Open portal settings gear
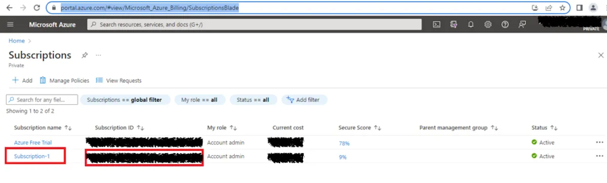Image resolution: width=607 pixels, height=183 pixels. [488, 24]
